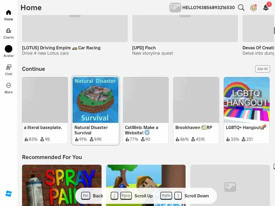The width and height of the screenshot is (275, 206).
Task: Click the HELLO743856893216530 username
Action: (208, 8)
